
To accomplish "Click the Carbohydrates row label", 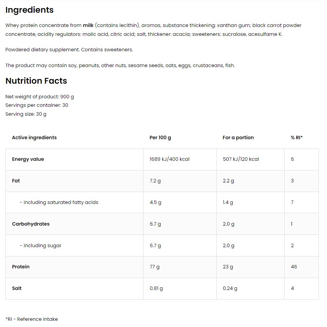I will tap(31, 224).
